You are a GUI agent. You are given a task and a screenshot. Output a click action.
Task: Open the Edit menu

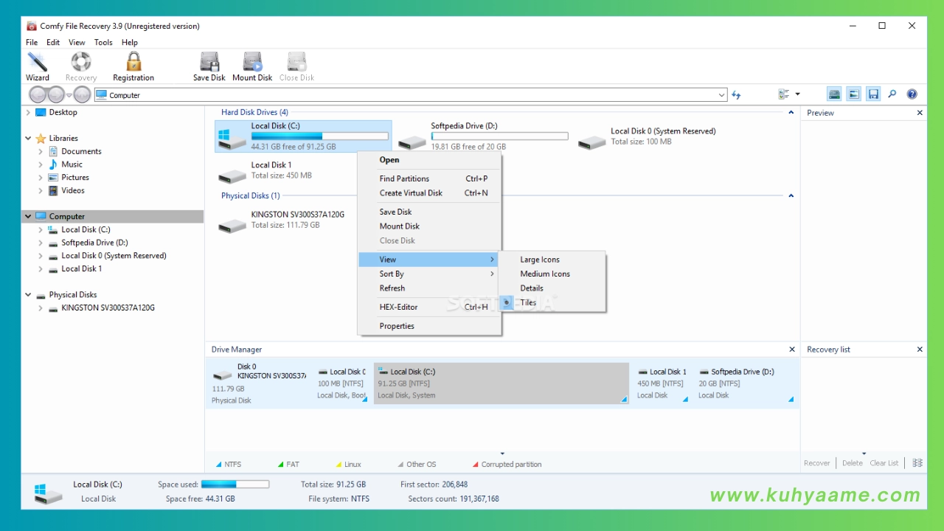click(53, 43)
